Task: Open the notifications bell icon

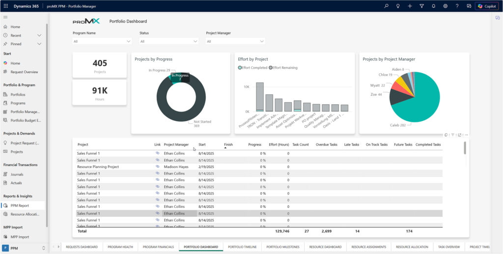Action: [x=433, y=6]
